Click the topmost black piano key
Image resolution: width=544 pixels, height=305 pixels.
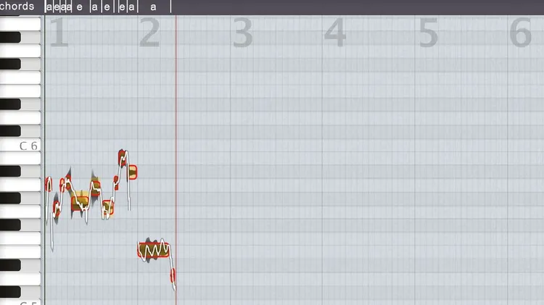tap(10, 37)
